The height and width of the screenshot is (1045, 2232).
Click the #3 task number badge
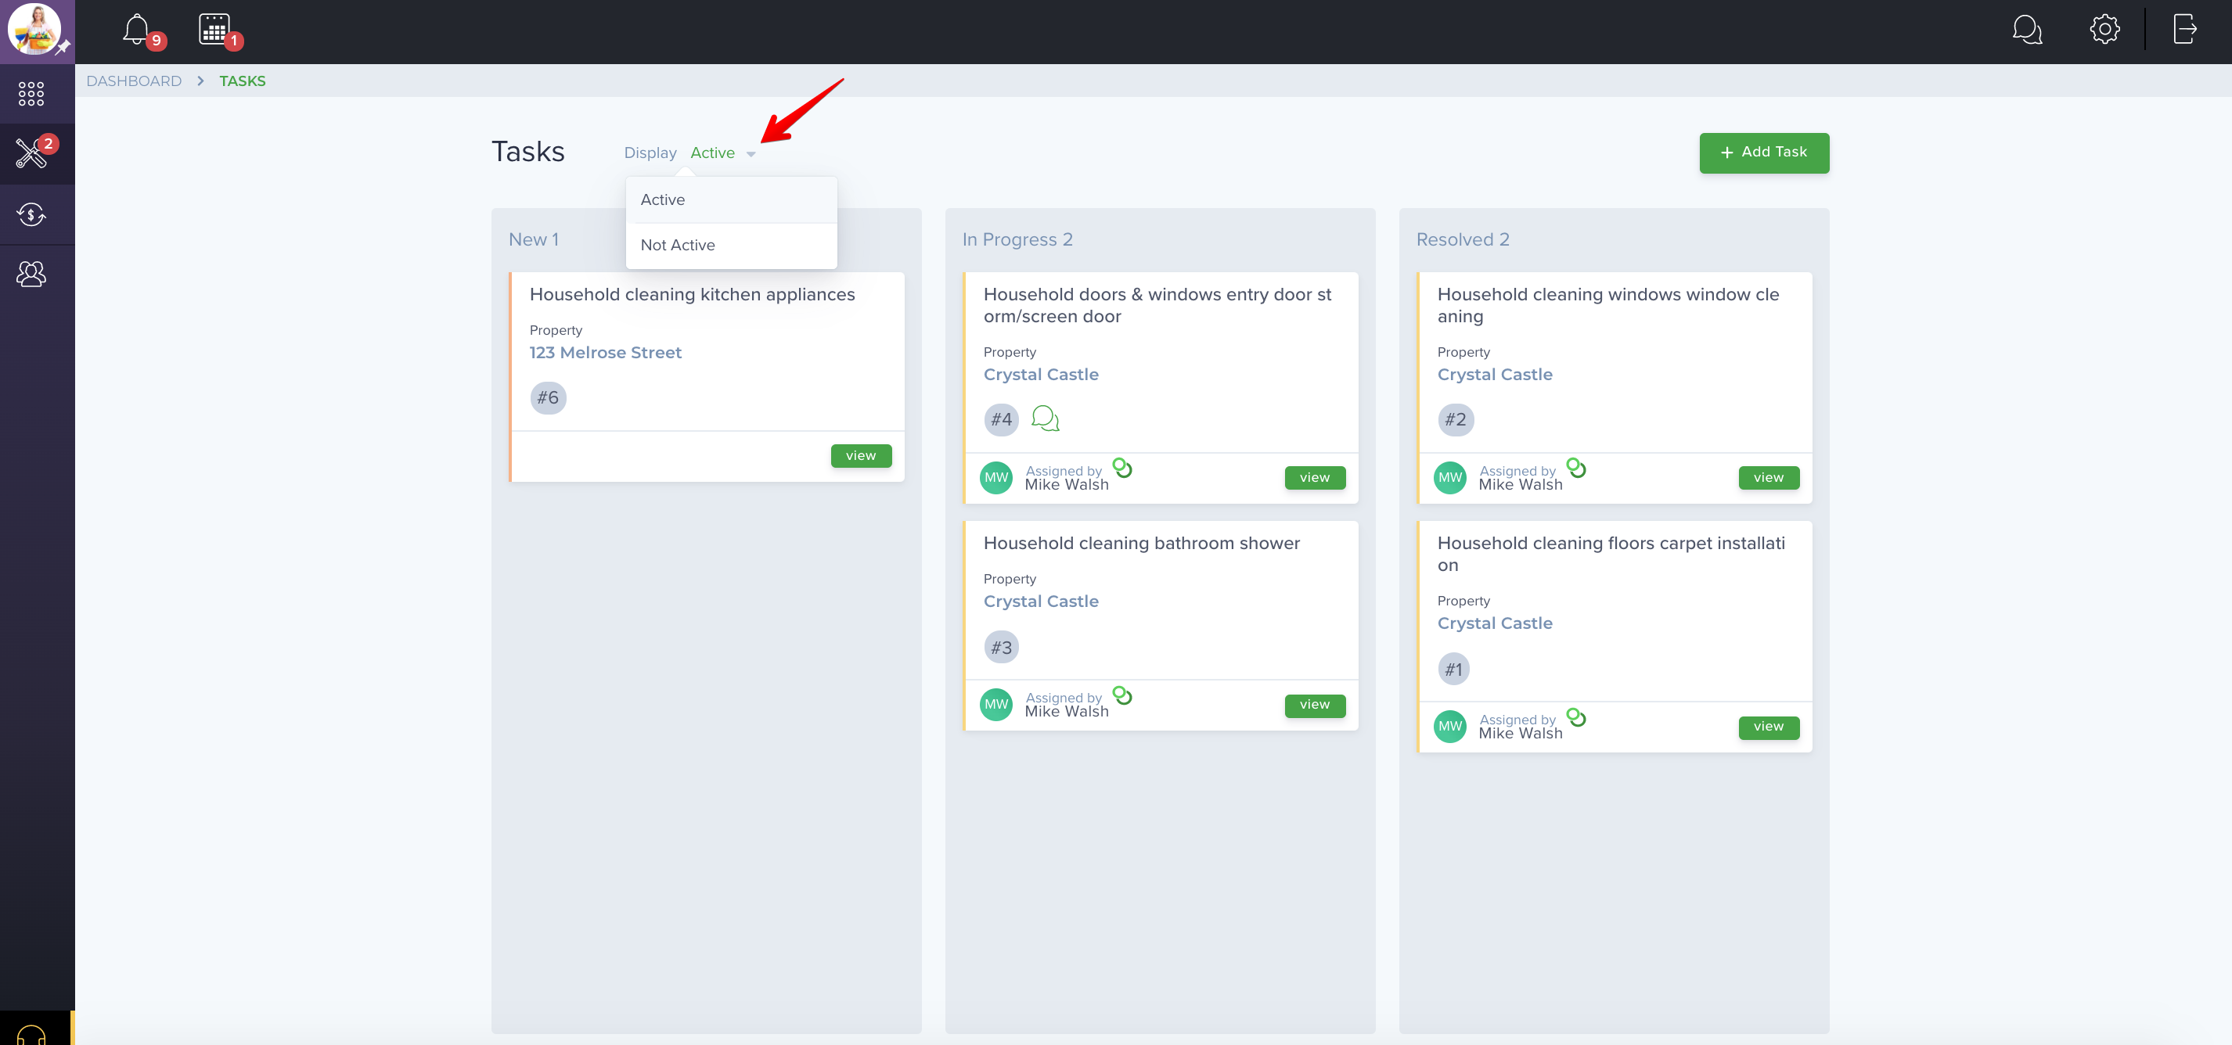tap(1001, 648)
